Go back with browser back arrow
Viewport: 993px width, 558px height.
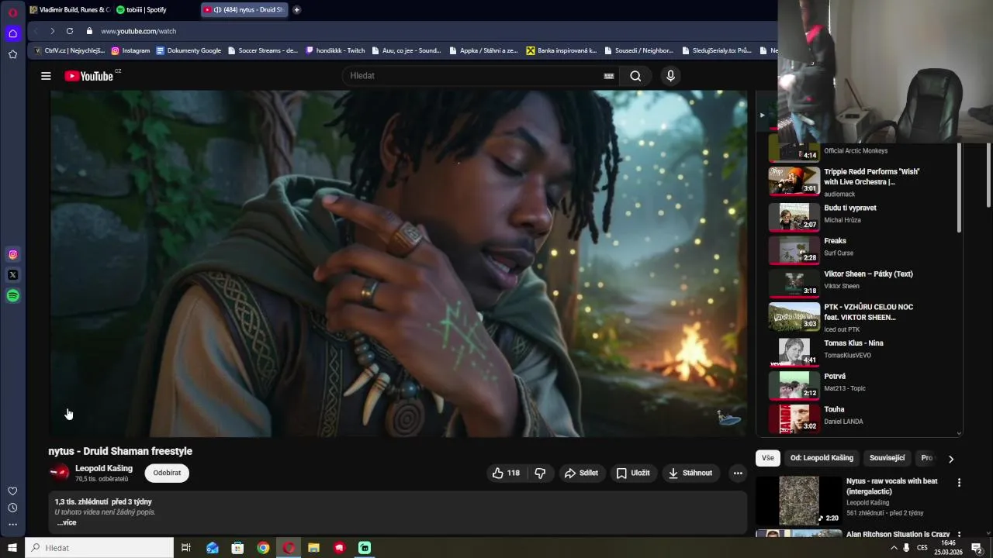pos(36,31)
